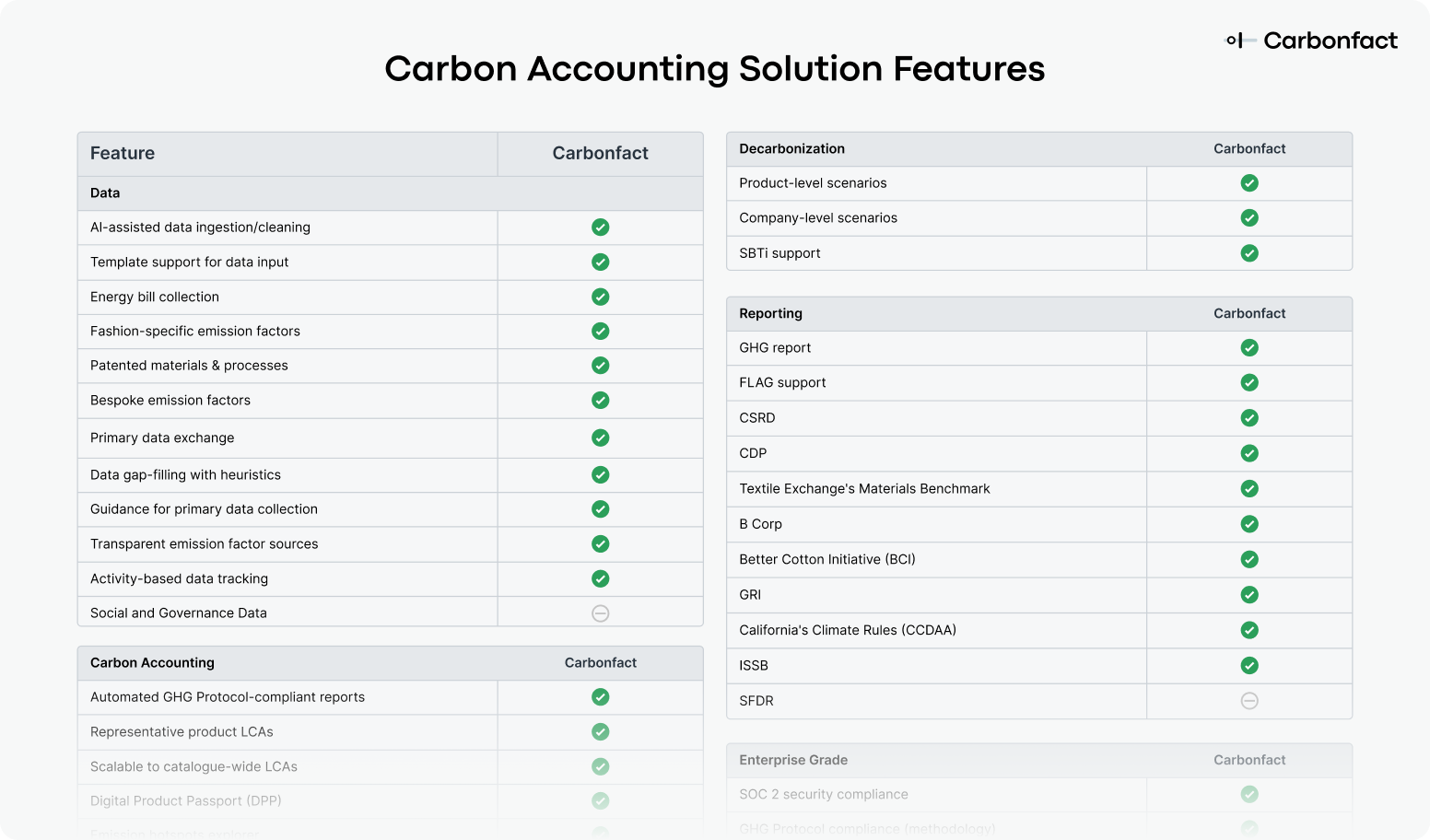
Task: Select the 'Primary data exchange' label
Action: point(162,438)
